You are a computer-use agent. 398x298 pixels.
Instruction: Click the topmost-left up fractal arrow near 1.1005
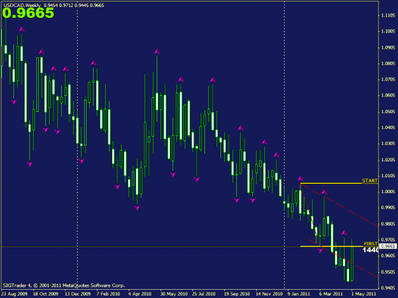22,29
